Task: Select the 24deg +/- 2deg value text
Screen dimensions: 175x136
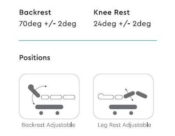Action: pyautogui.click(x=122, y=24)
